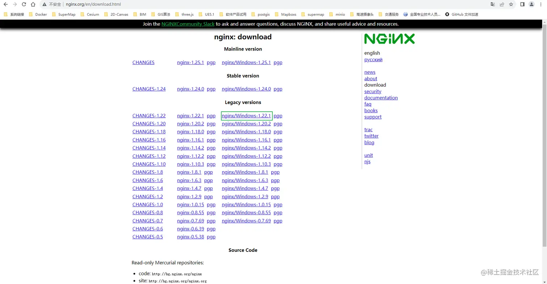
Task: Download nginx/Windows-1.22.1
Action: pos(246,116)
